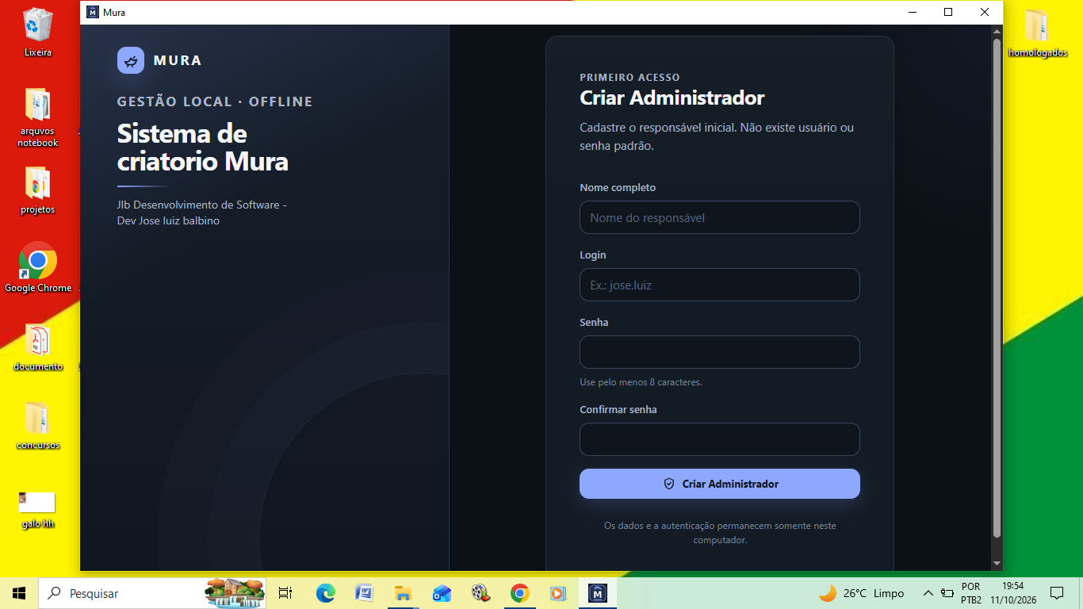Open the orange media player taskbar icon

pos(558,593)
